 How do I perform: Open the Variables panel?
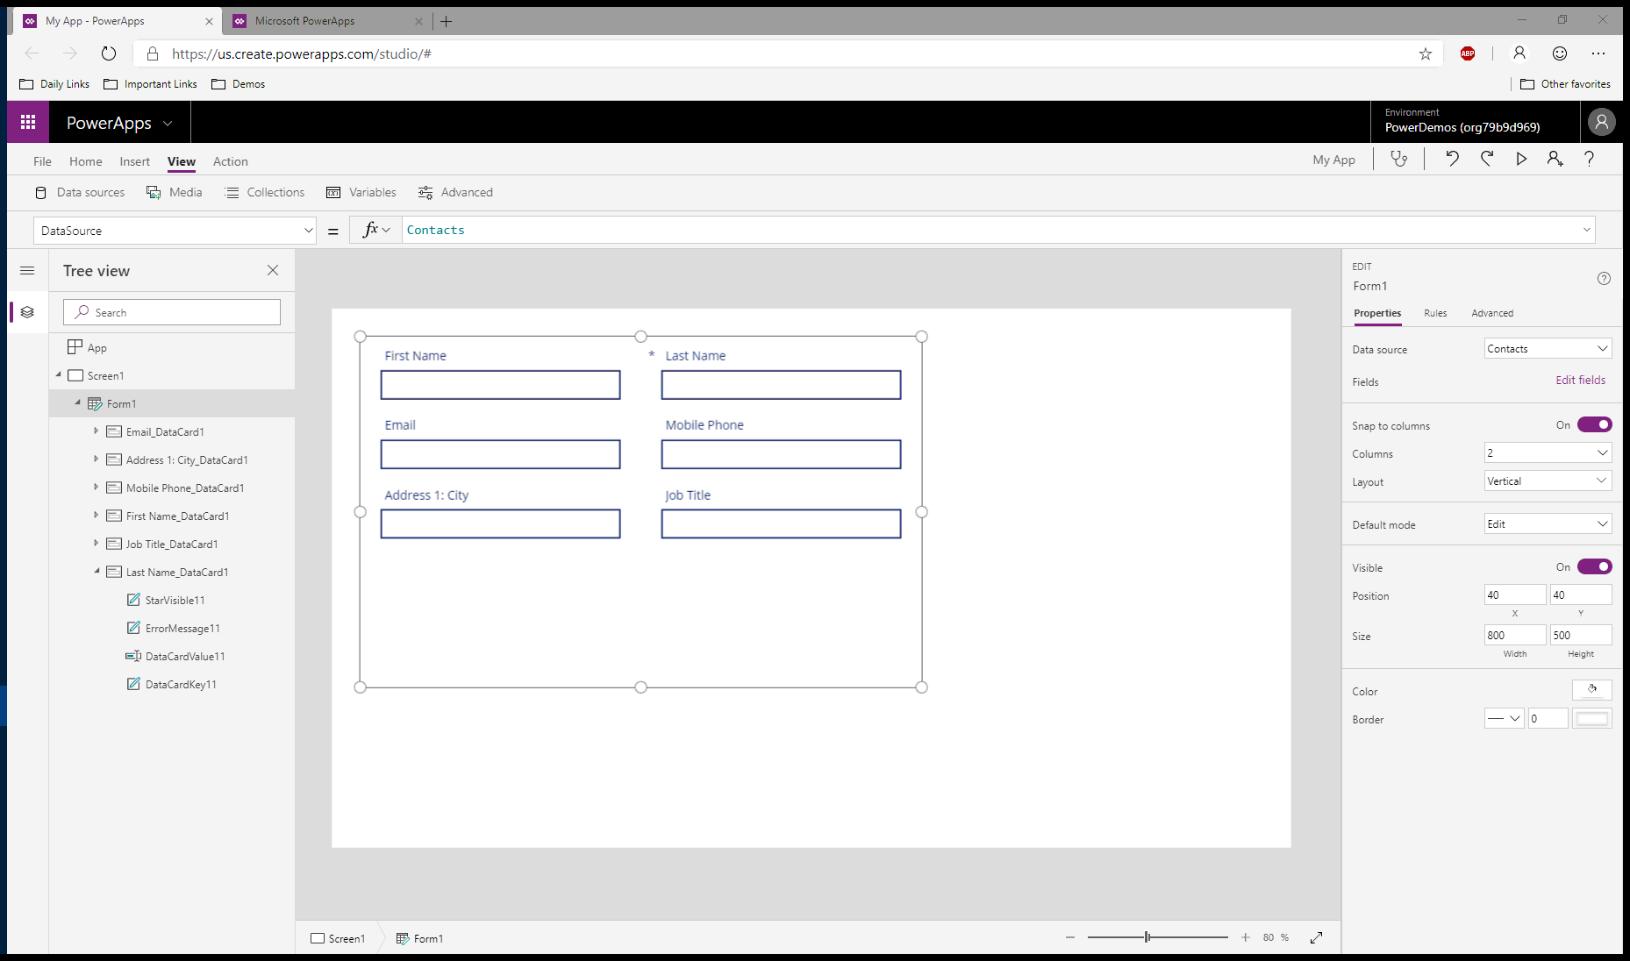pyautogui.click(x=361, y=192)
